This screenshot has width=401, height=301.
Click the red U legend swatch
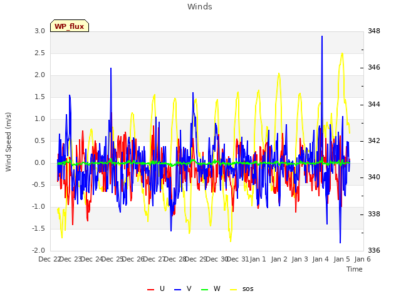pos(150,290)
